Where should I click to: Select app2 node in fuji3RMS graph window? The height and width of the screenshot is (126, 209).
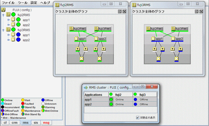(177, 39)
